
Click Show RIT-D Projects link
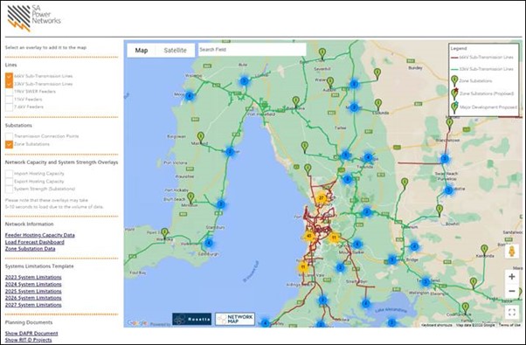point(29,340)
